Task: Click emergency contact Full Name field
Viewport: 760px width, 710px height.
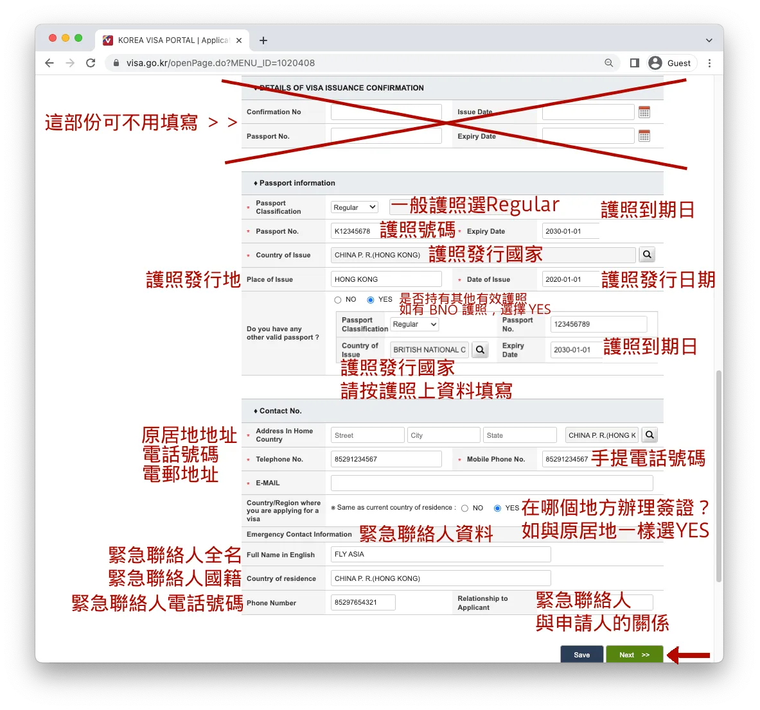Action: tap(441, 554)
